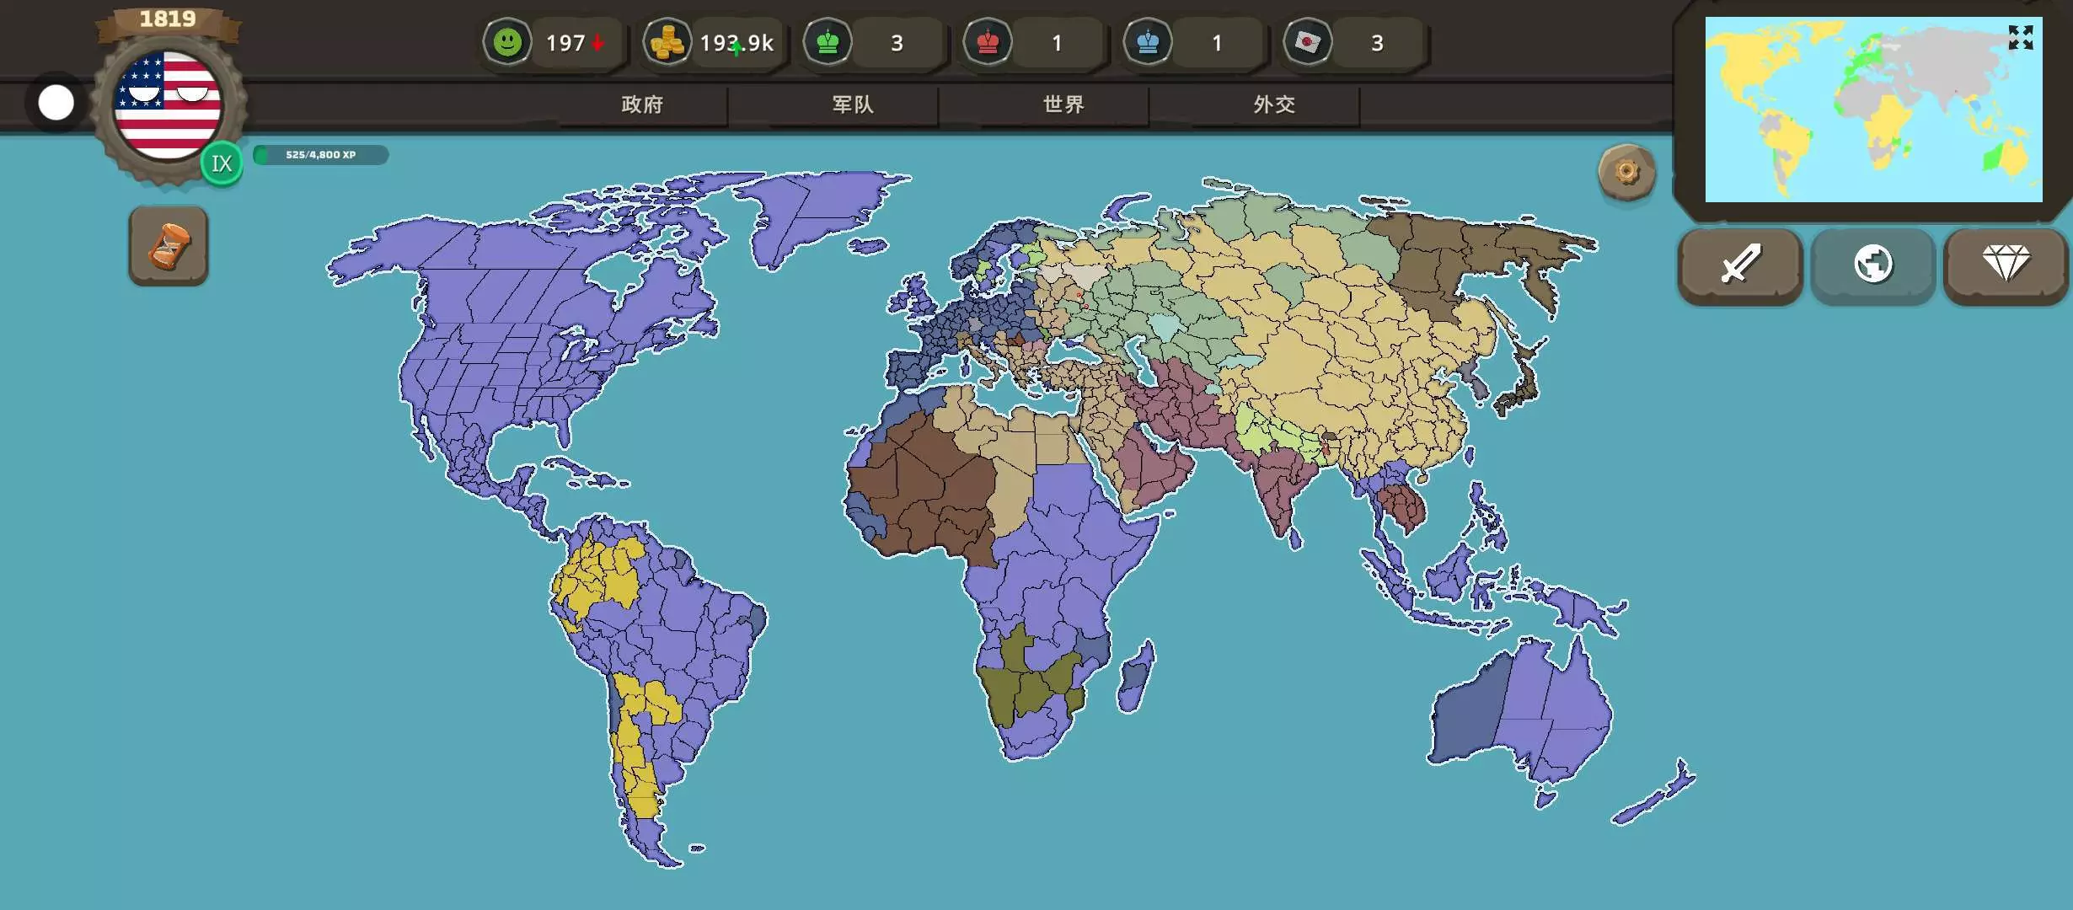Click the USA countryball flag emblem
The height and width of the screenshot is (910, 2073).
[x=168, y=104]
